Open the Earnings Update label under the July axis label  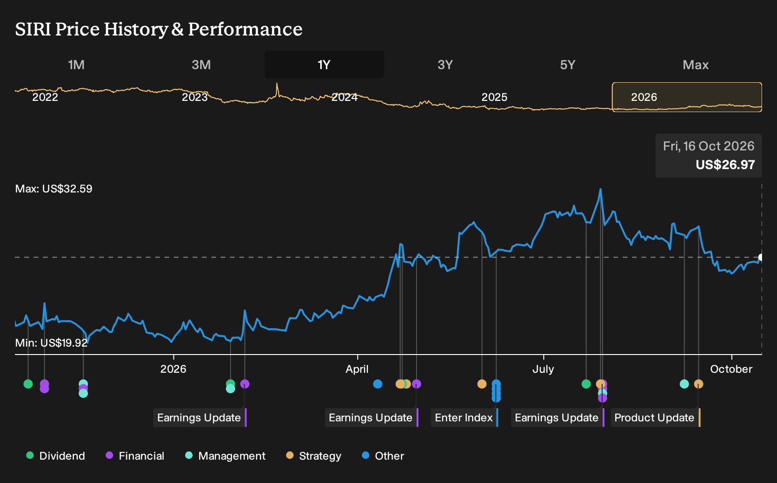point(557,418)
